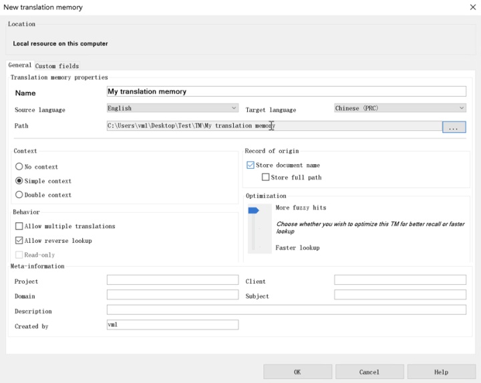The width and height of the screenshot is (481, 383).
Task: Click the Path text field
Action: click(275, 125)
